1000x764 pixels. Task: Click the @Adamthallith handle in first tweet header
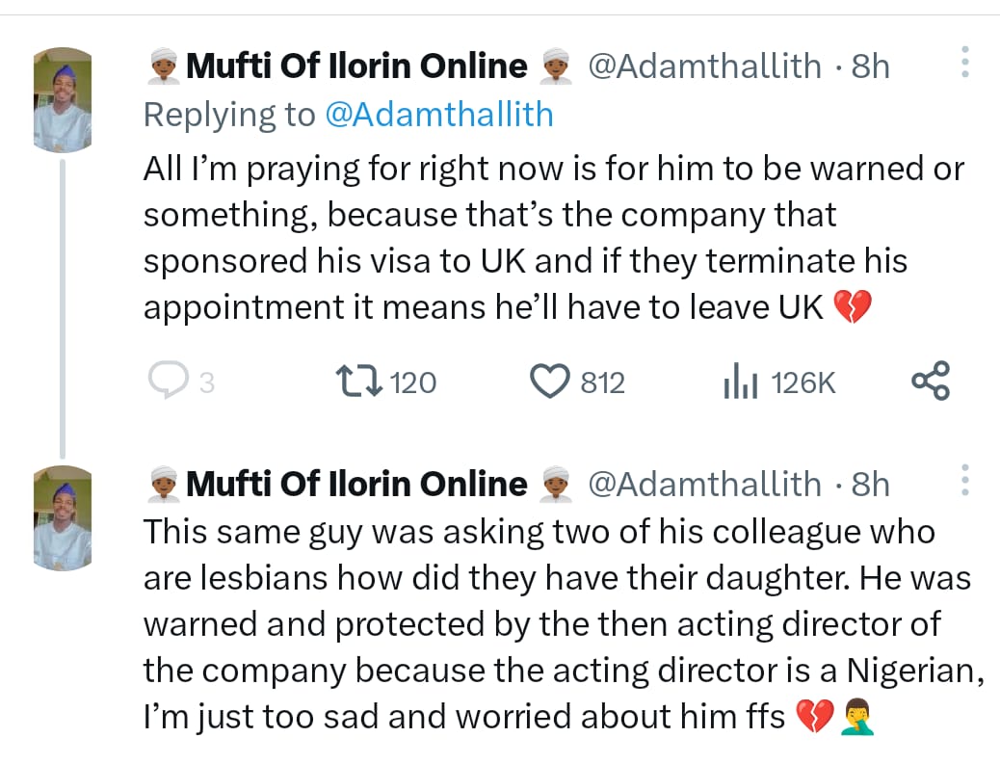click(x=704, y=66)
